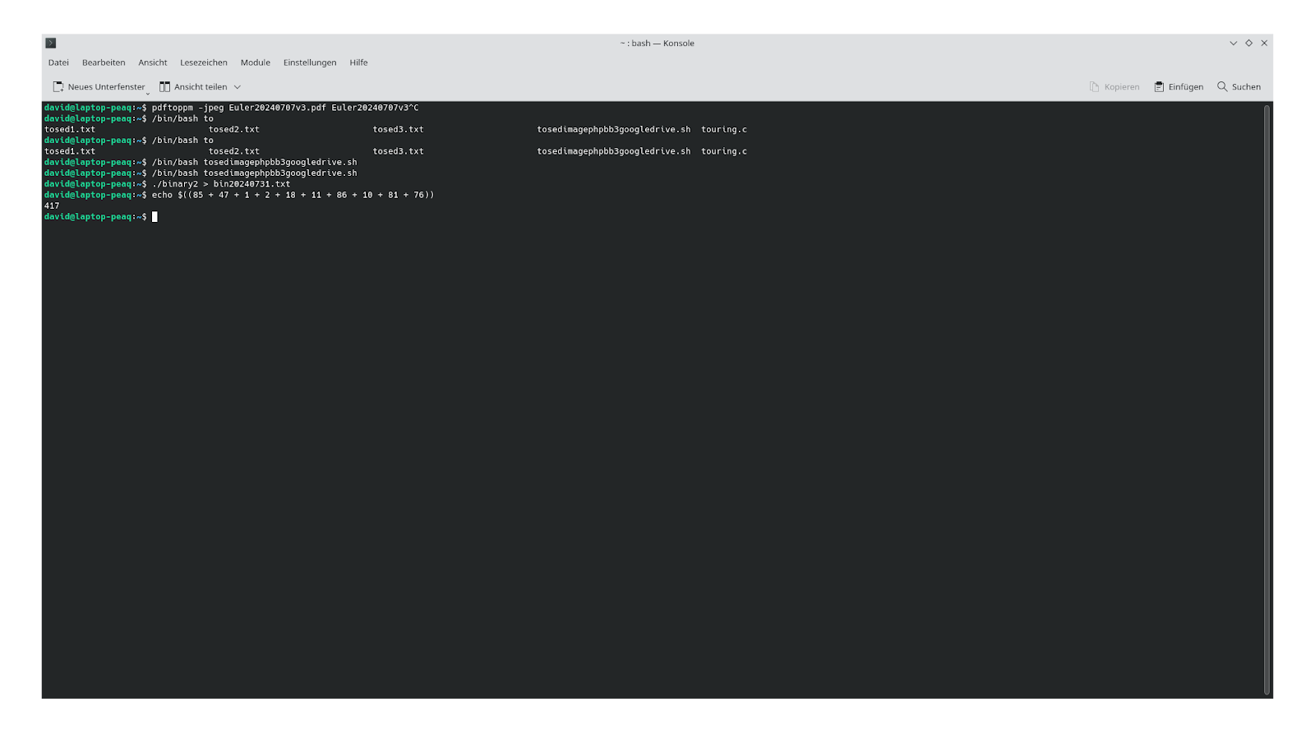Click the Ansicht teilen split-view icon

coord(165,87)
